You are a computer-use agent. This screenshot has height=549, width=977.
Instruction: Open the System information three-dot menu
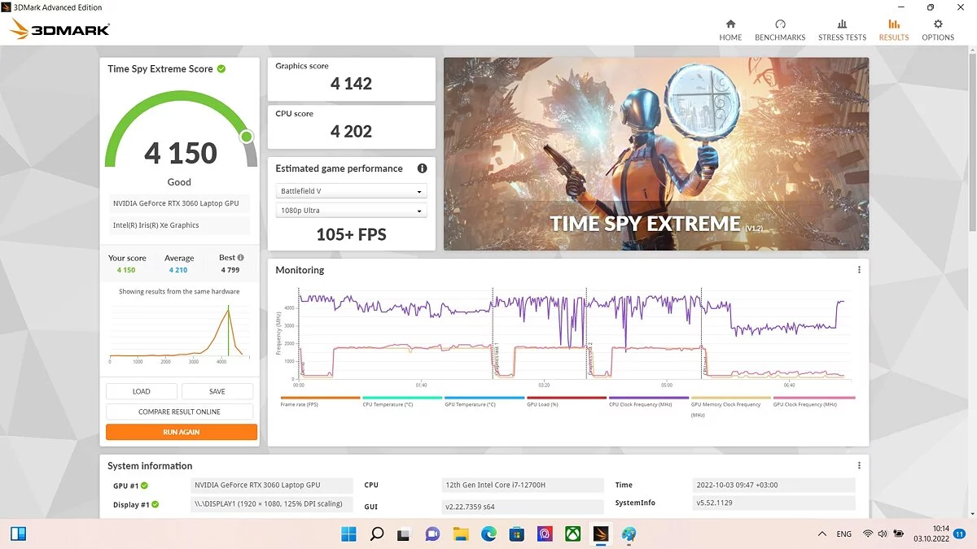(859, 466)
